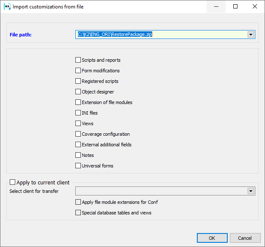Enable the Views checkbox
Image resolution: width=265 pixels, height=247 pixels.
[78, 123]
